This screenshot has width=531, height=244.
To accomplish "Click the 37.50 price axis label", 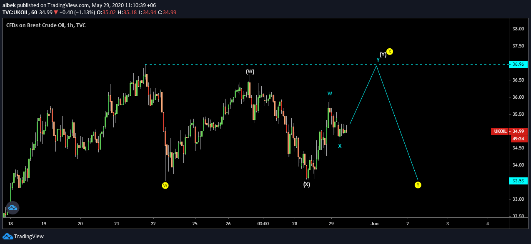I will point(518,46).
